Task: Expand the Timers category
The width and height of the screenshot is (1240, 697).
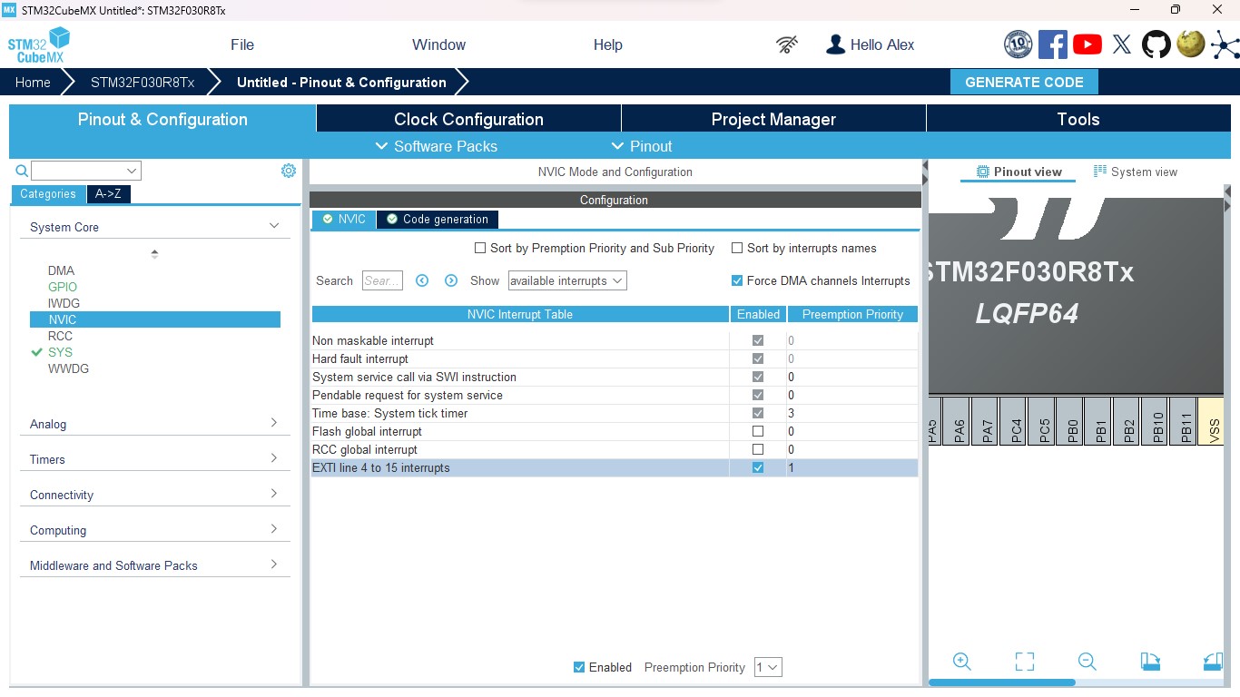Action: pyautogui.click(x=274, y=458)
